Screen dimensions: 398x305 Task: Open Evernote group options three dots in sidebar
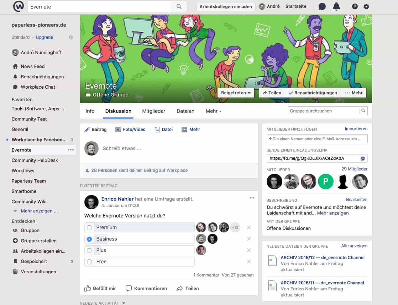point(71,150)
